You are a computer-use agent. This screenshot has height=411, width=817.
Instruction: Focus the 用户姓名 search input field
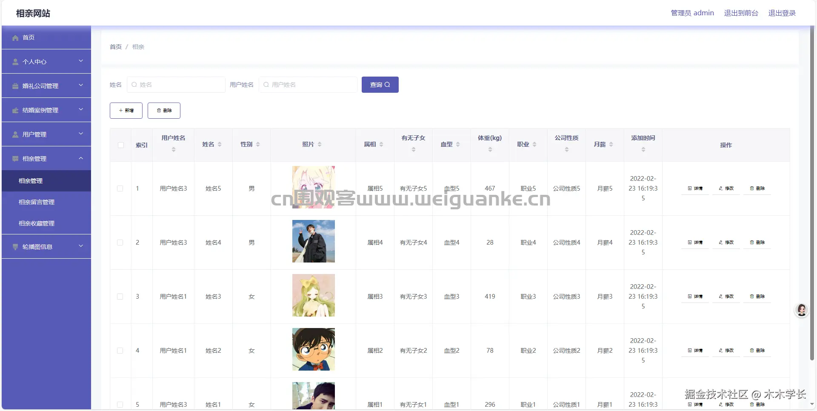[x=308, y=85]
